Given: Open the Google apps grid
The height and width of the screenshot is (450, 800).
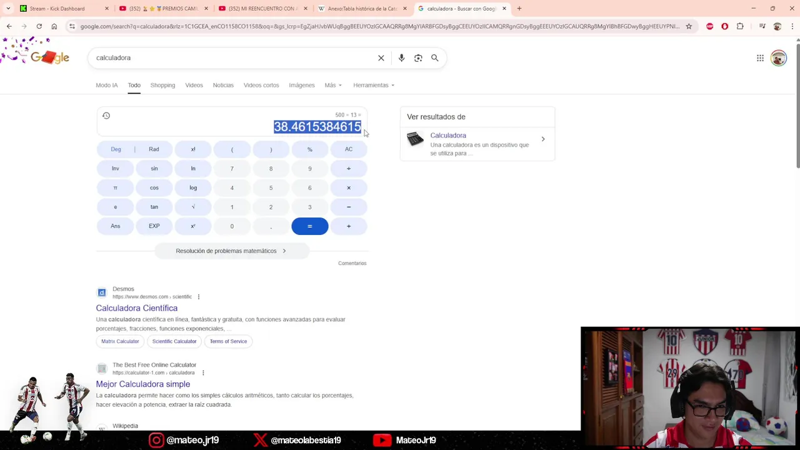Looking at the screenshot, I should (760, 58).
